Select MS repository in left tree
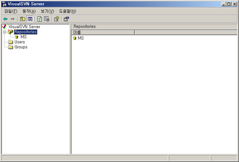 (23, 37)
